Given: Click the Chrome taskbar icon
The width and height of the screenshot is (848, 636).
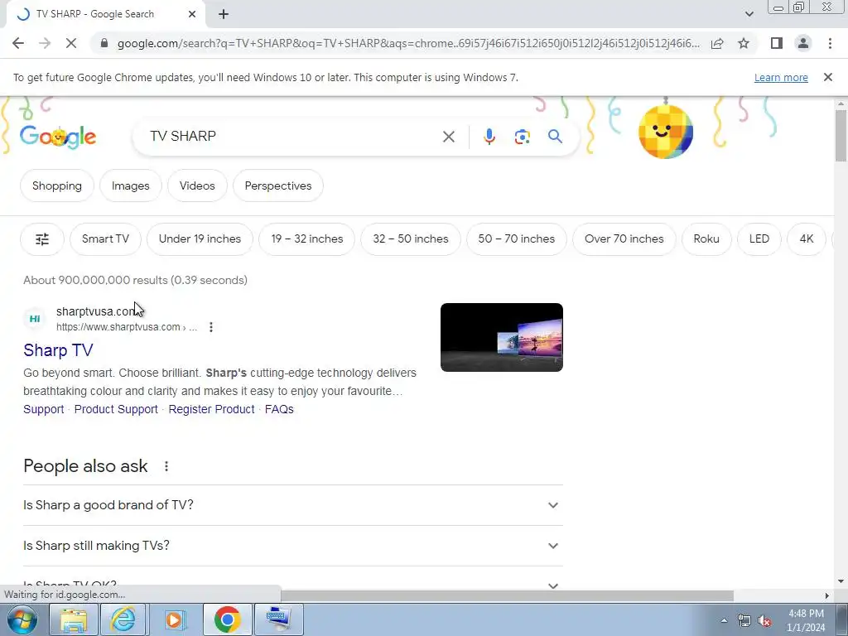Looking at the screenshot, I should pyautogui.click(x=227, y=619).
